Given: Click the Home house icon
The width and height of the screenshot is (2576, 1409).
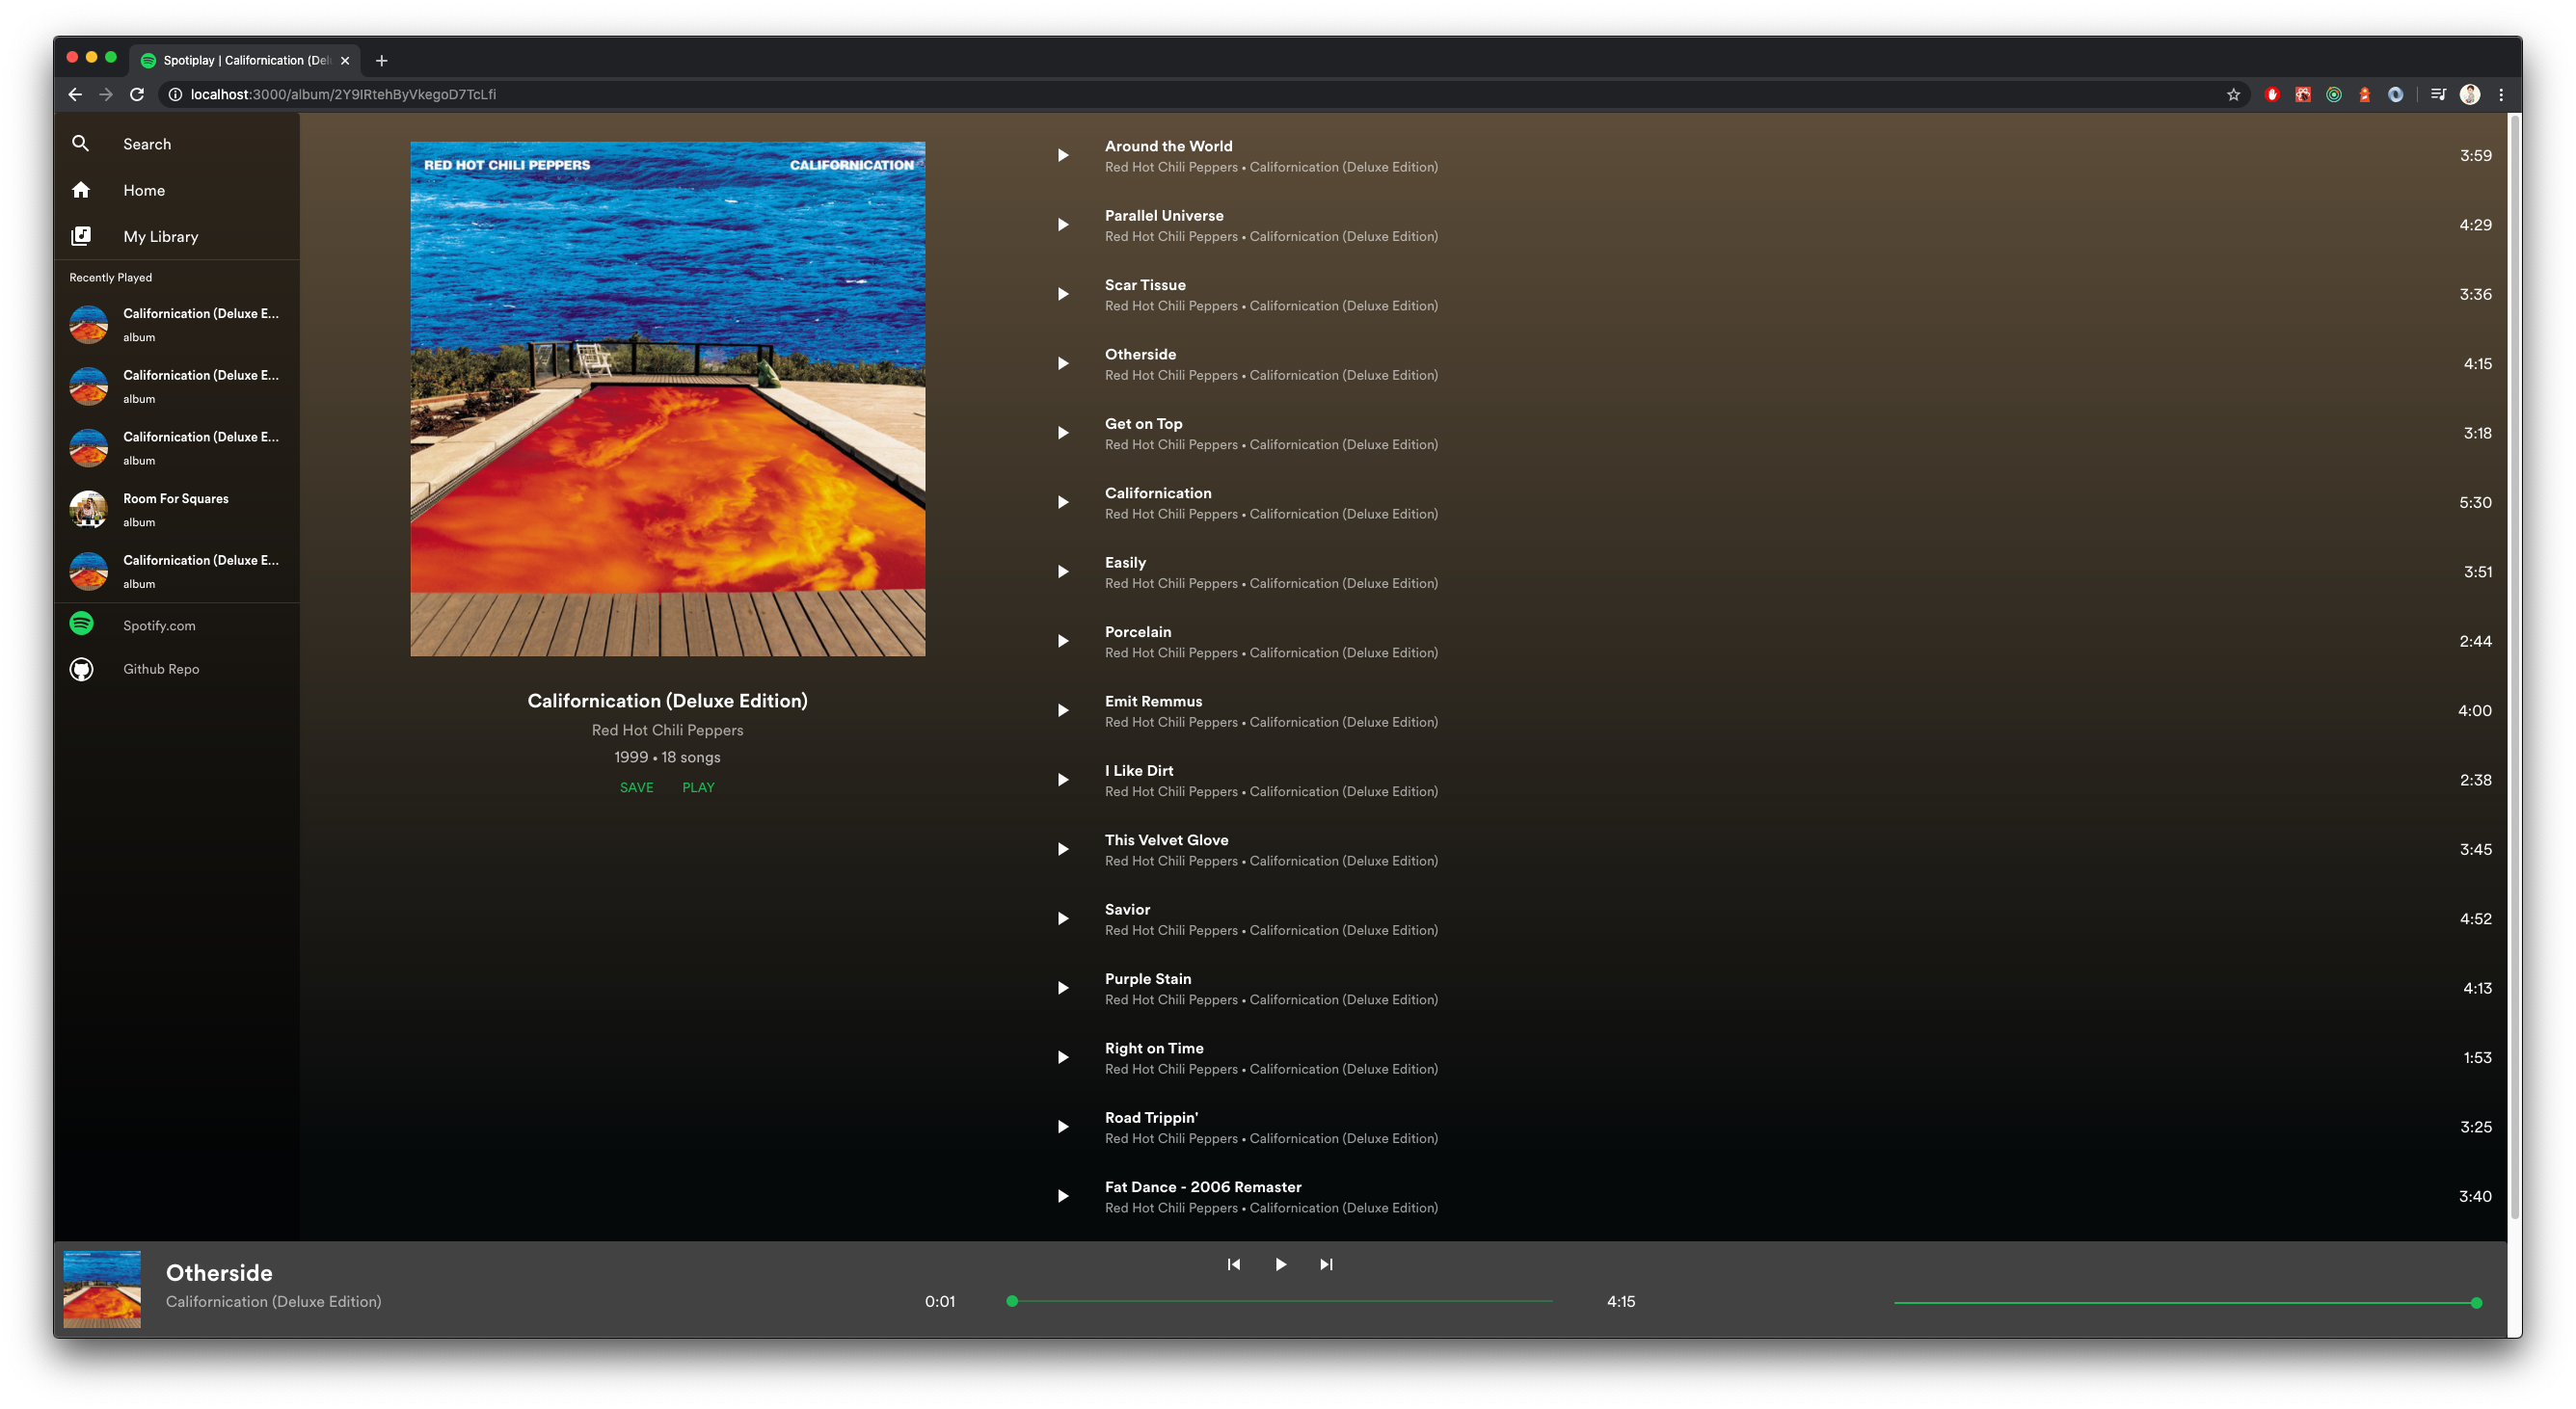Looking at the screenshot, I should 81,190.
